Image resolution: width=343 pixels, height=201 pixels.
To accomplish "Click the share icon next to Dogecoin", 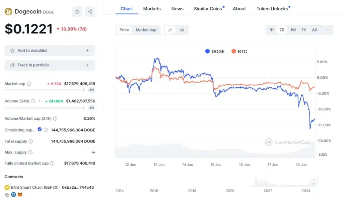I will pos(90,12).
